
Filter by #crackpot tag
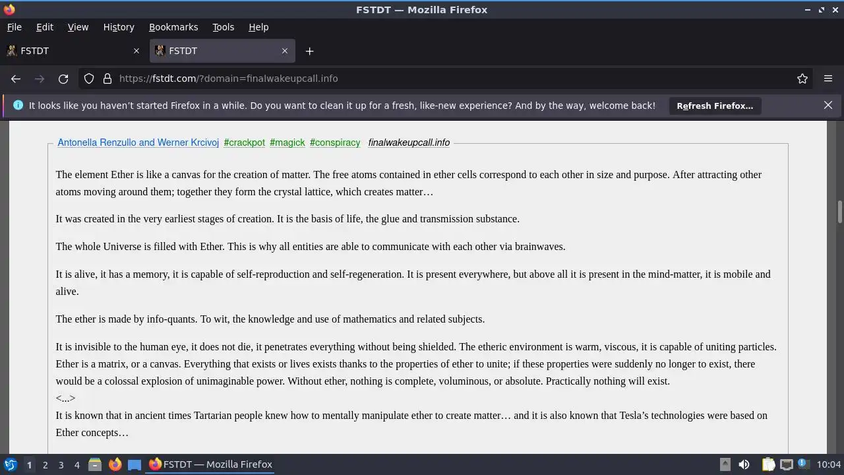(245, 142)
